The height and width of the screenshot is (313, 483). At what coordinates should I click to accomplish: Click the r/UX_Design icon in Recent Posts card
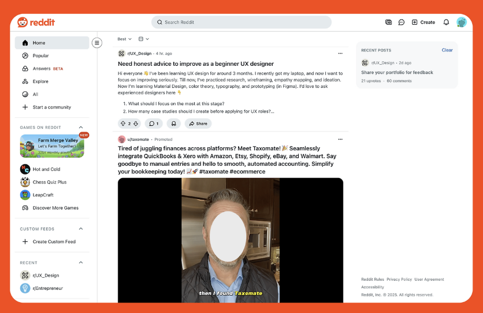365,63
